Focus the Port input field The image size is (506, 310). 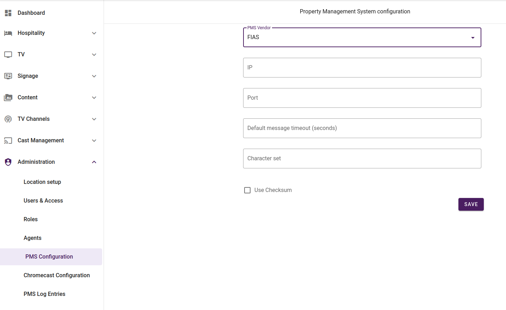click(362, 98)
